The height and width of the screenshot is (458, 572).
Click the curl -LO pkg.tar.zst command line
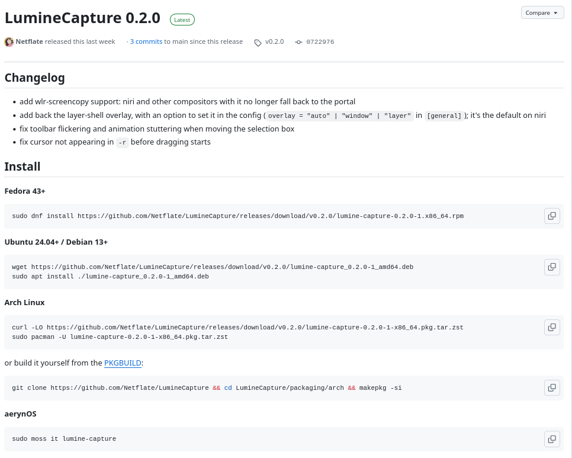[238, 327]
